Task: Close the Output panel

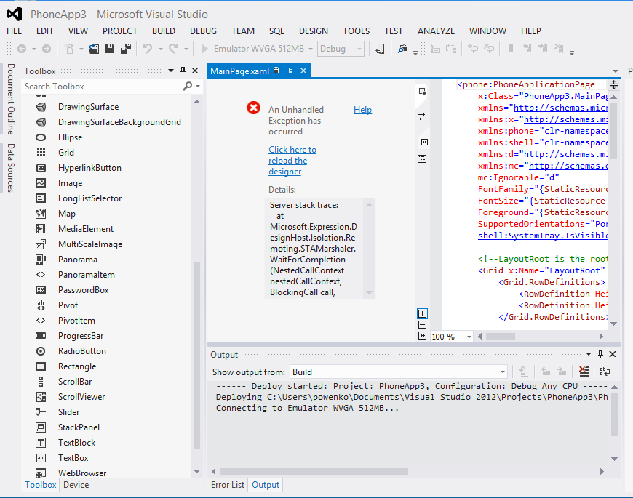Action: (613, 354)
